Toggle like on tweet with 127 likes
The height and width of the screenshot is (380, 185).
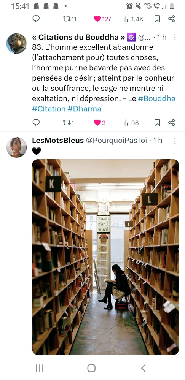102,19
